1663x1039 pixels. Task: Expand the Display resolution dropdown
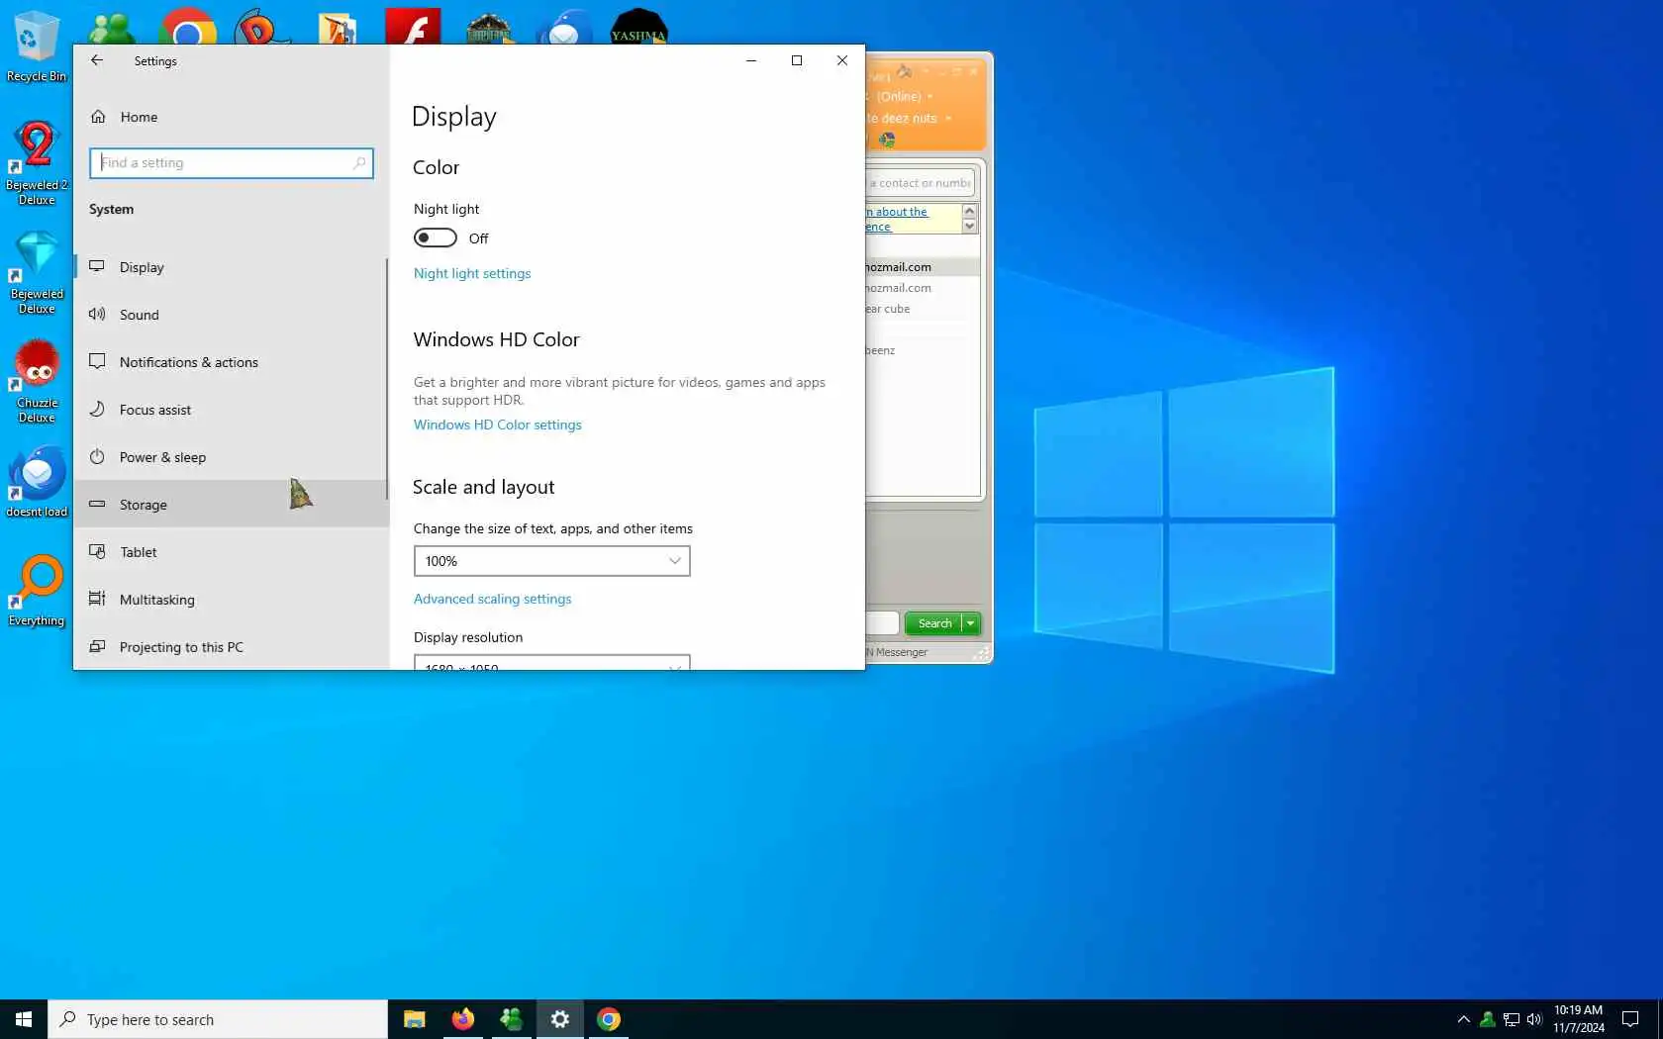tap(552, 662)
